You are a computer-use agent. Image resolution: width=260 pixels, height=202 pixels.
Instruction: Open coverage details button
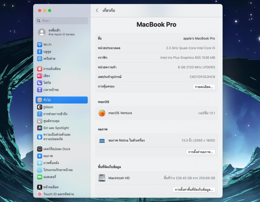204,87
